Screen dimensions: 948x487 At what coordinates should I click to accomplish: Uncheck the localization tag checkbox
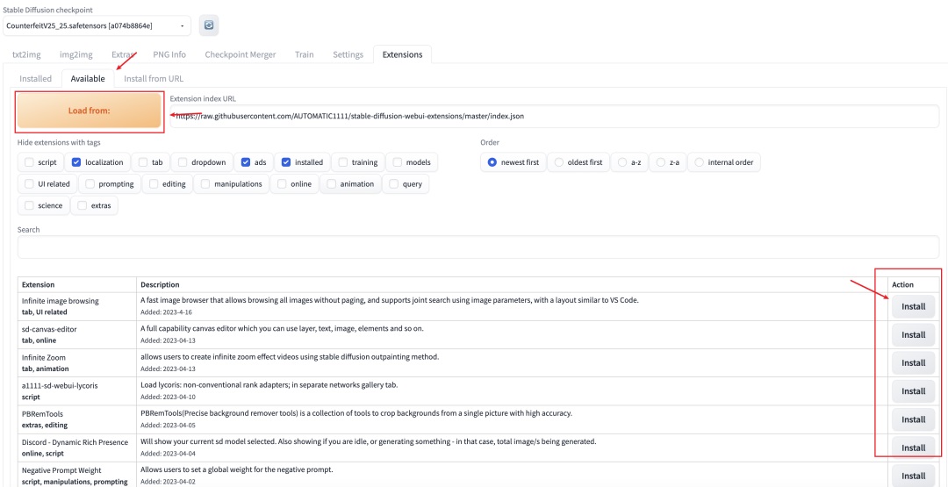pyautogui.click(x=77, y=162)
